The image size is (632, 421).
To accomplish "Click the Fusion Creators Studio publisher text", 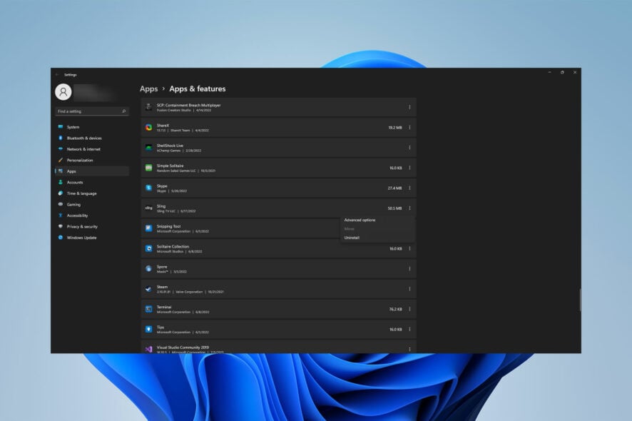I will coord(174,110).
